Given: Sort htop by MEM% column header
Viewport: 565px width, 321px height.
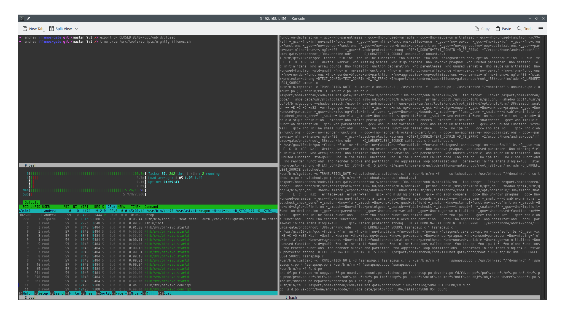Looking at the screenshot, I should click(121, 207).
